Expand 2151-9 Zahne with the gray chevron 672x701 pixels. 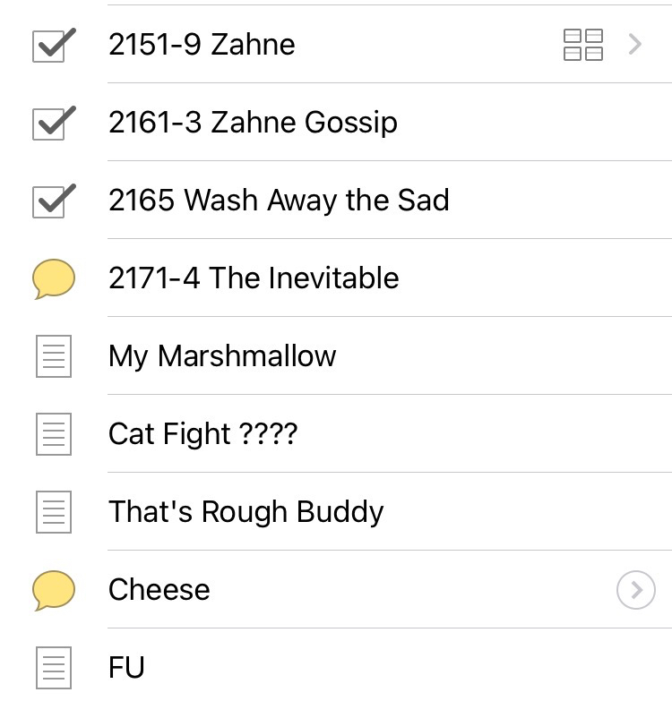635,45
